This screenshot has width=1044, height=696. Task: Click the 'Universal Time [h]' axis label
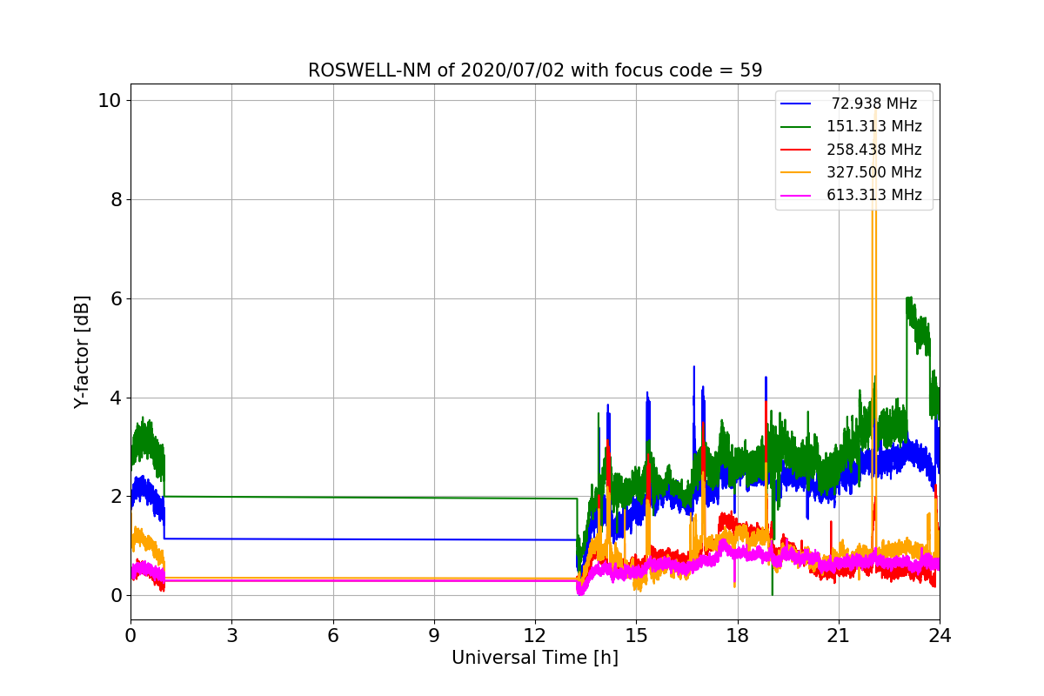tap(535, 659)
